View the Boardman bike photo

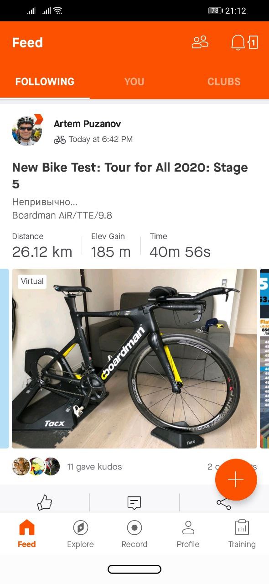[134, 359]
